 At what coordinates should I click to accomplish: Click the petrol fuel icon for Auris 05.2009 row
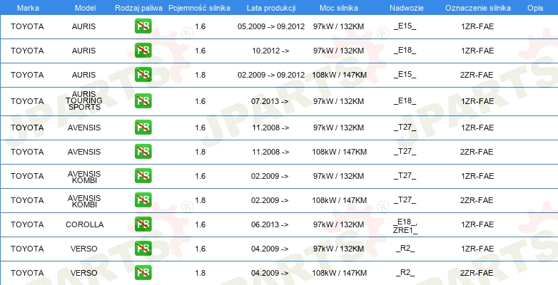coord(143,26)
